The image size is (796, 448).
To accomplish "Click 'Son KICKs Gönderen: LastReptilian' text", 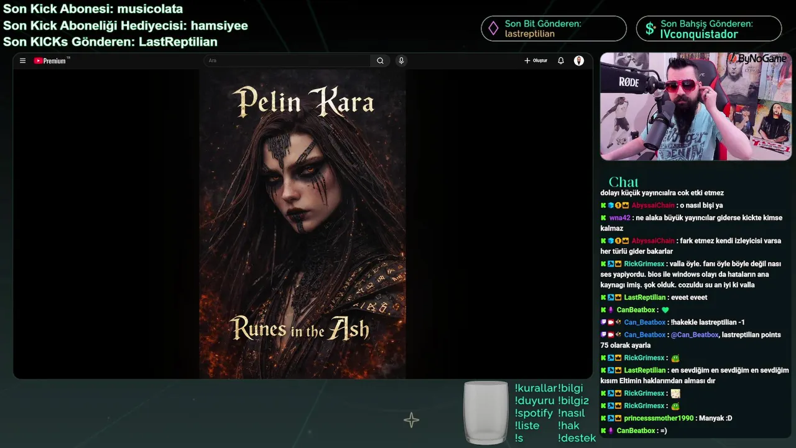I will (x=110, y=42).
